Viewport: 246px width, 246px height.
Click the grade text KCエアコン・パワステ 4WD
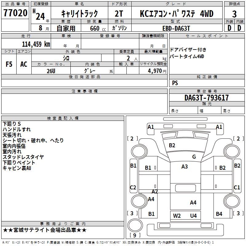tap(177, 14)
